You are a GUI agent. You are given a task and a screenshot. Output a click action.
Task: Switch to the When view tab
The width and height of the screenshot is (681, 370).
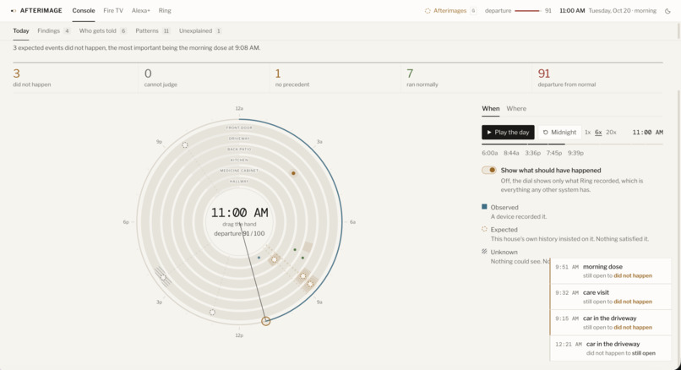pyautogui.click(x=490, y=109)
